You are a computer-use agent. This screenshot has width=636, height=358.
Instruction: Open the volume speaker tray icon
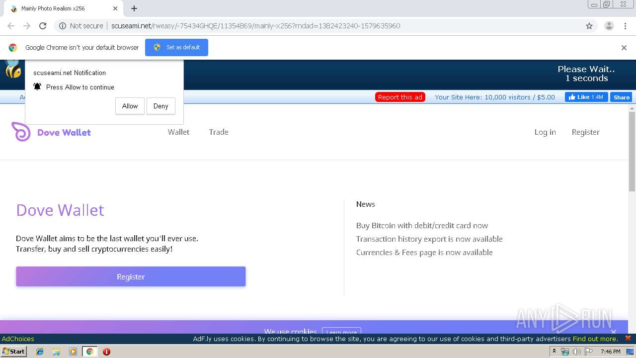(576, 352)
